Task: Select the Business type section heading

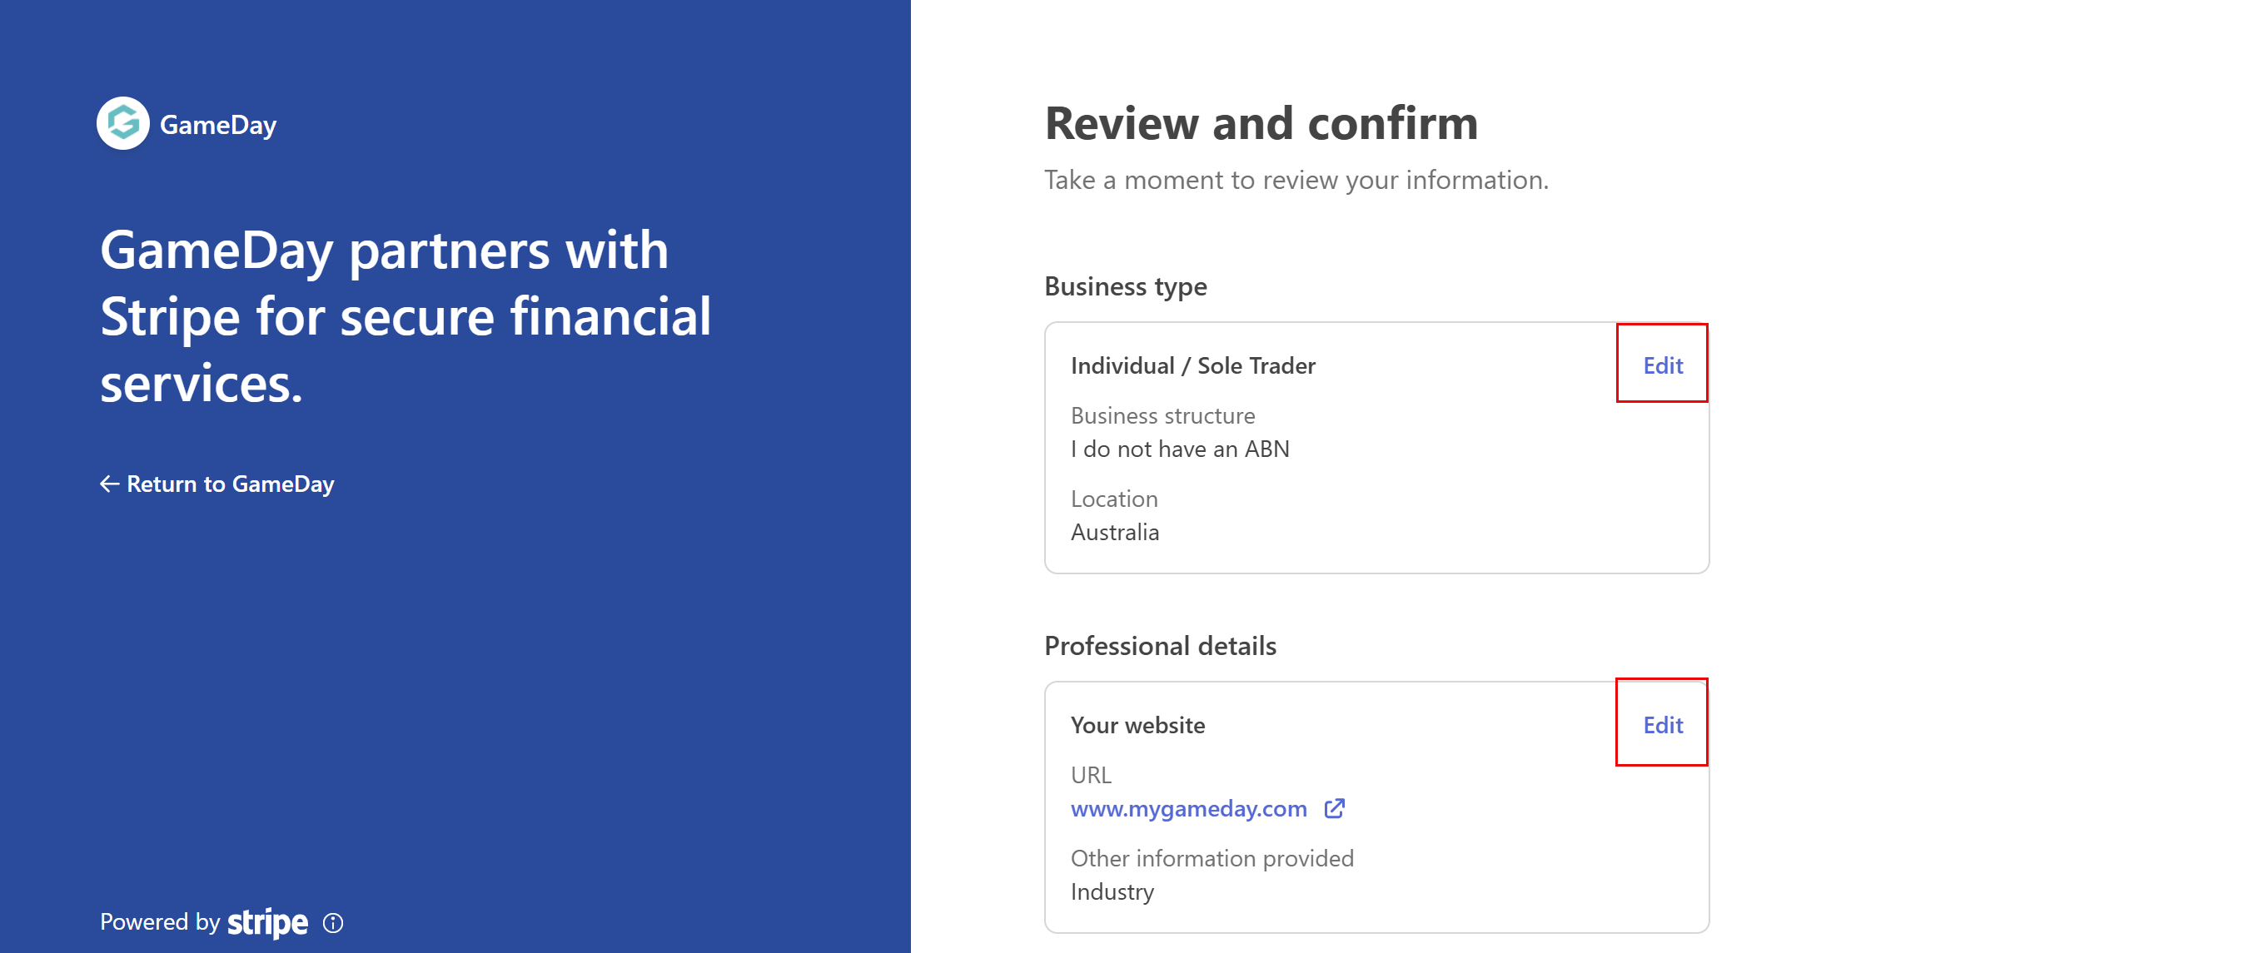Action: (1124, 286)
